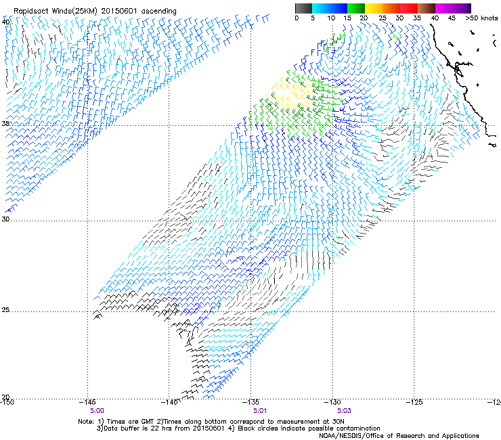
Task: Click the green 15-20 knots legend swatch
Action: pos(356,8)
